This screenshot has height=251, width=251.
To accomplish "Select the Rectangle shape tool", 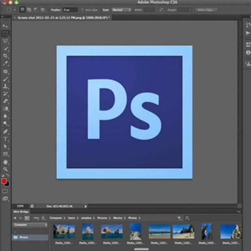I will tap(5, 154).
